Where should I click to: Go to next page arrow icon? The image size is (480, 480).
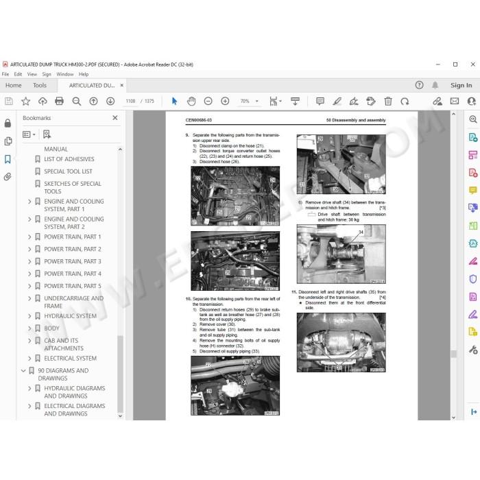110,101
